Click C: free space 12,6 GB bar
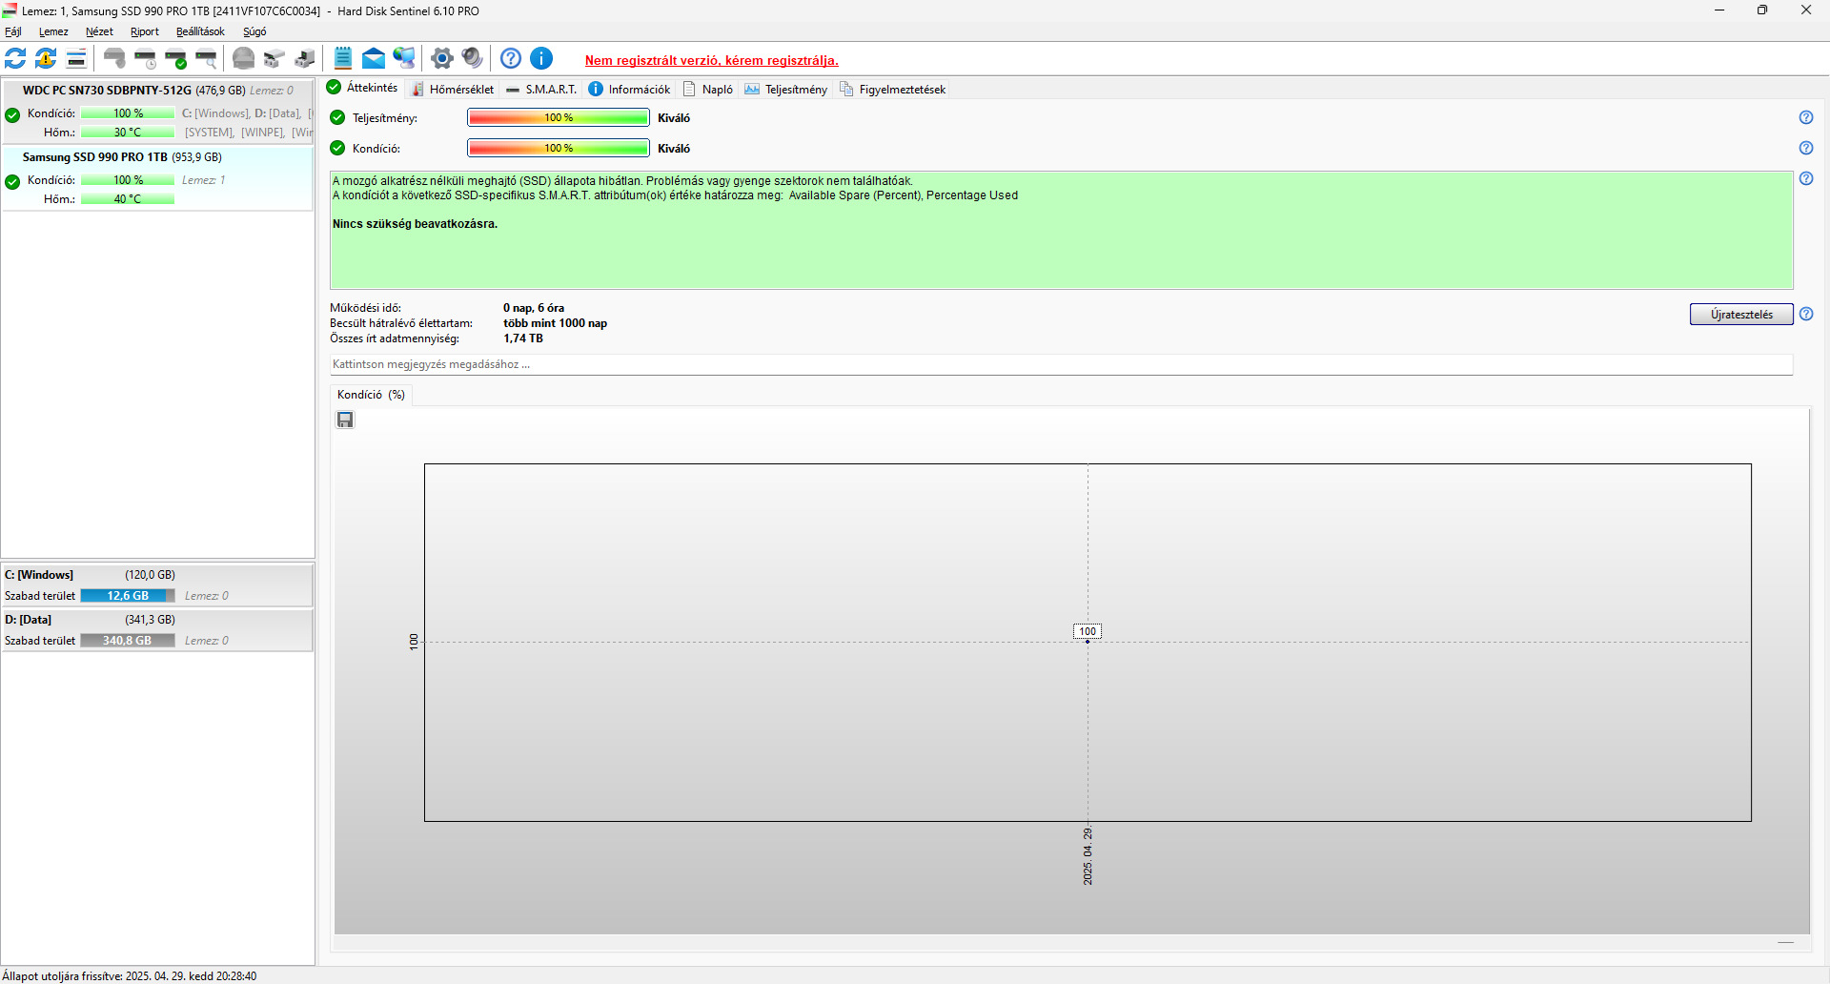 pos(128,596)
